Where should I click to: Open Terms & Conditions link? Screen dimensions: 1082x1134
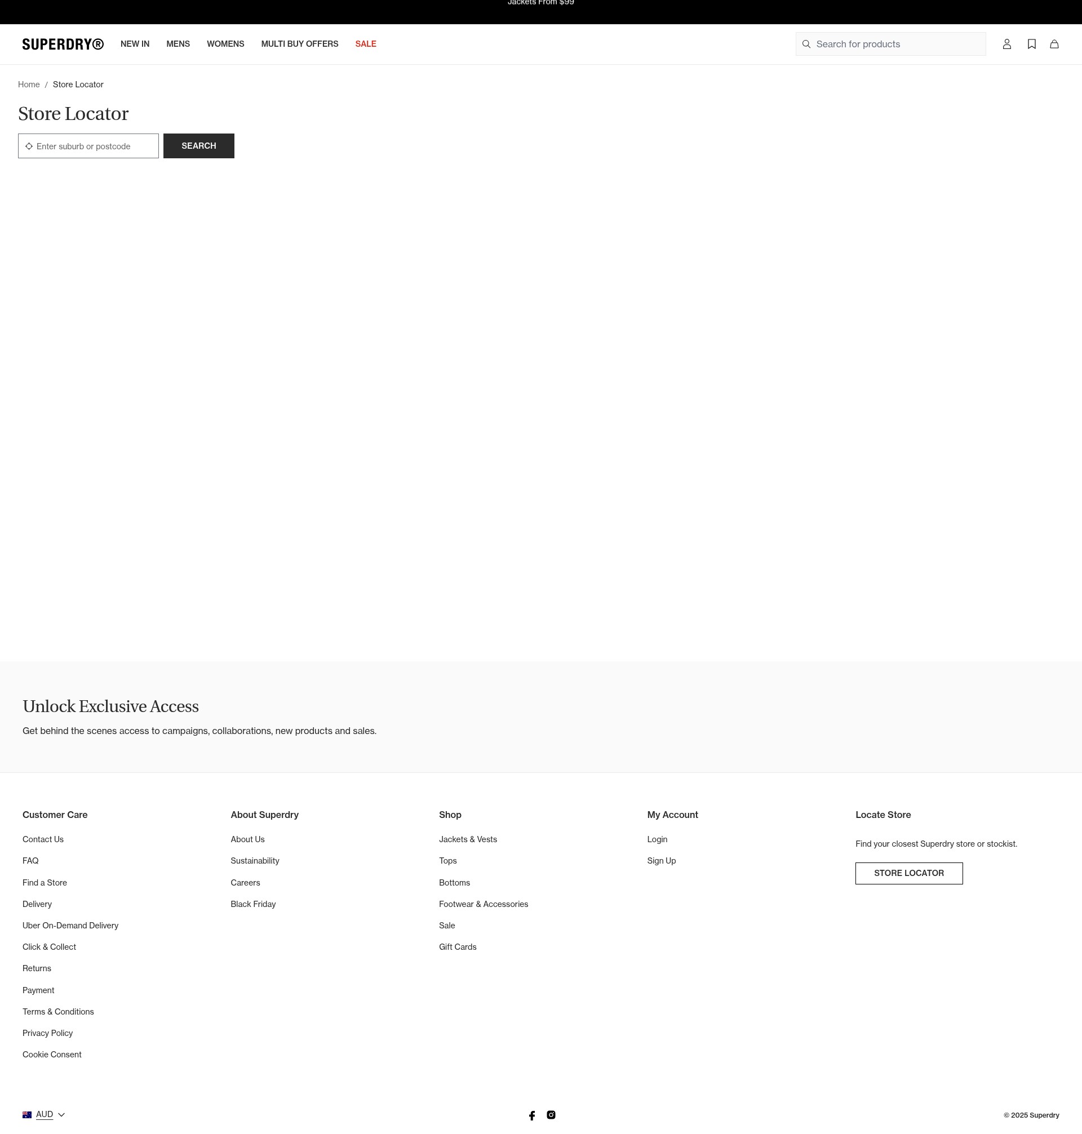(58, 1012)
